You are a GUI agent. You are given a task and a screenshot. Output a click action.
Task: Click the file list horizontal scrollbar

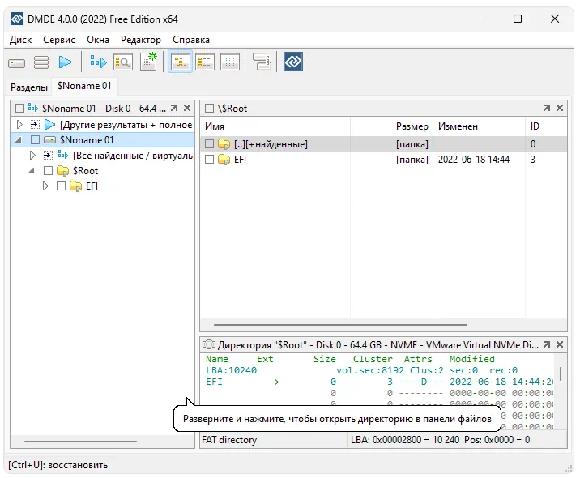pos(341,325)
